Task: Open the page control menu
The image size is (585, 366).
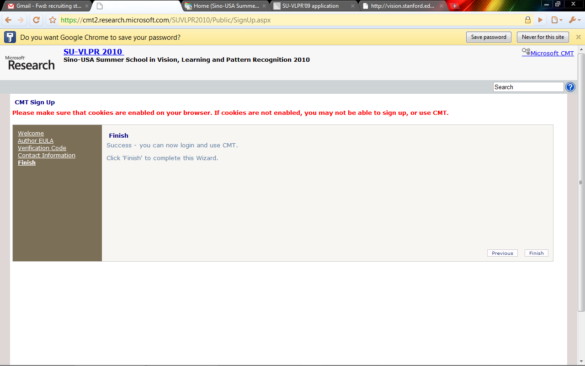Action: point(557,20)
